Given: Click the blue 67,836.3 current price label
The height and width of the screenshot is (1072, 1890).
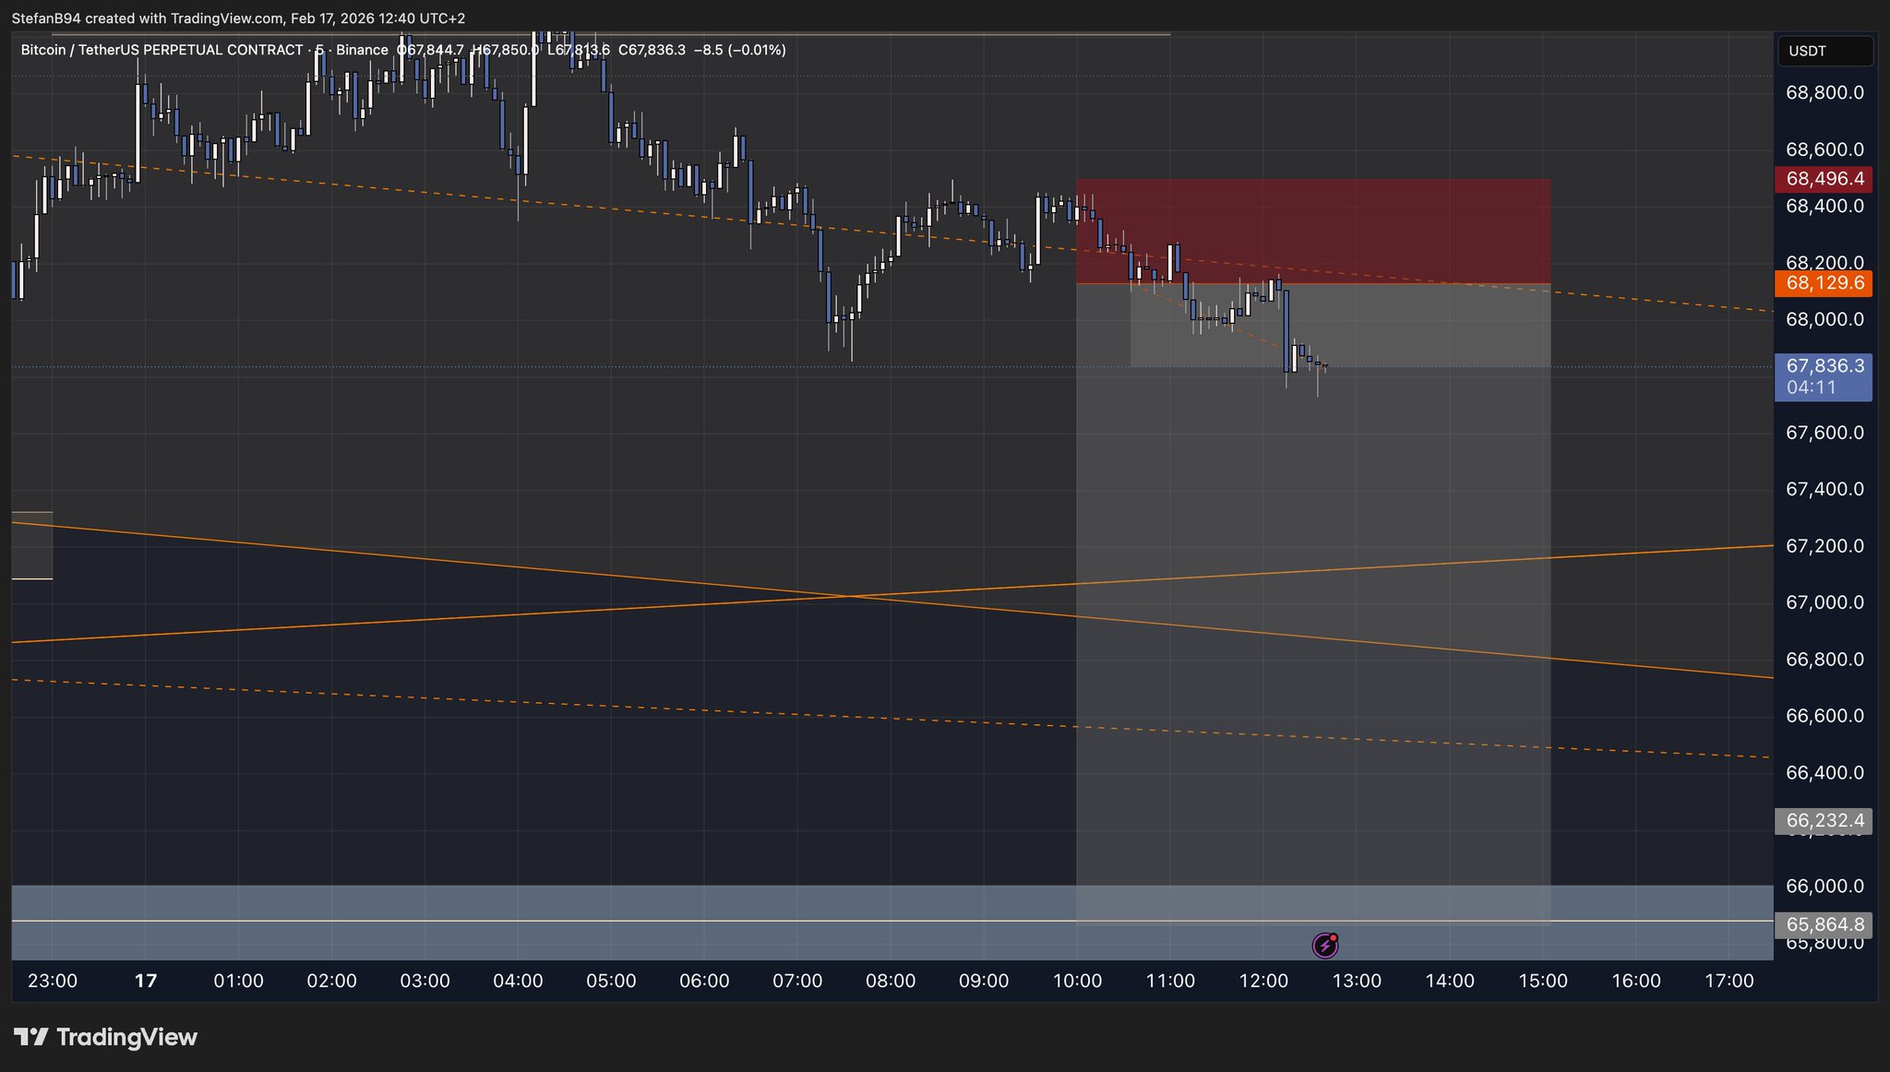Looking at the screenshot, I should pyautogui.click(x=1824, y=366).
